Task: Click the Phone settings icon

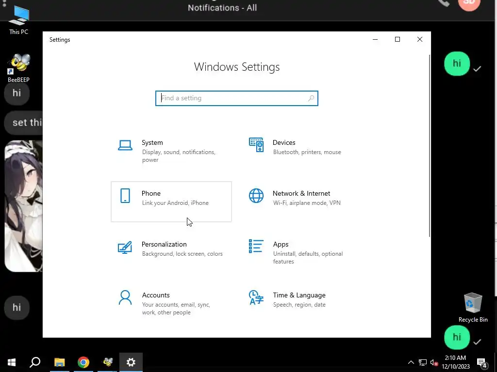Action: tap(125, 196)
